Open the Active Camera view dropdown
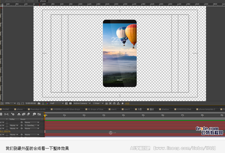Screen dimensions: 225x153 [x=82, y=103]
